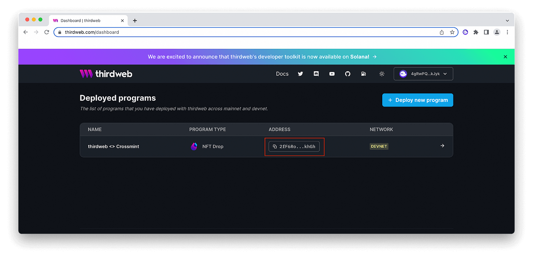View site info via the lock icon

[x=60, y=32]
